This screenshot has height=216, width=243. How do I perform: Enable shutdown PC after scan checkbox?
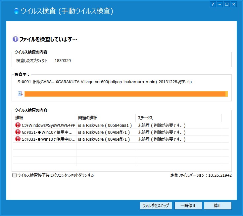(x=15, y=175)
